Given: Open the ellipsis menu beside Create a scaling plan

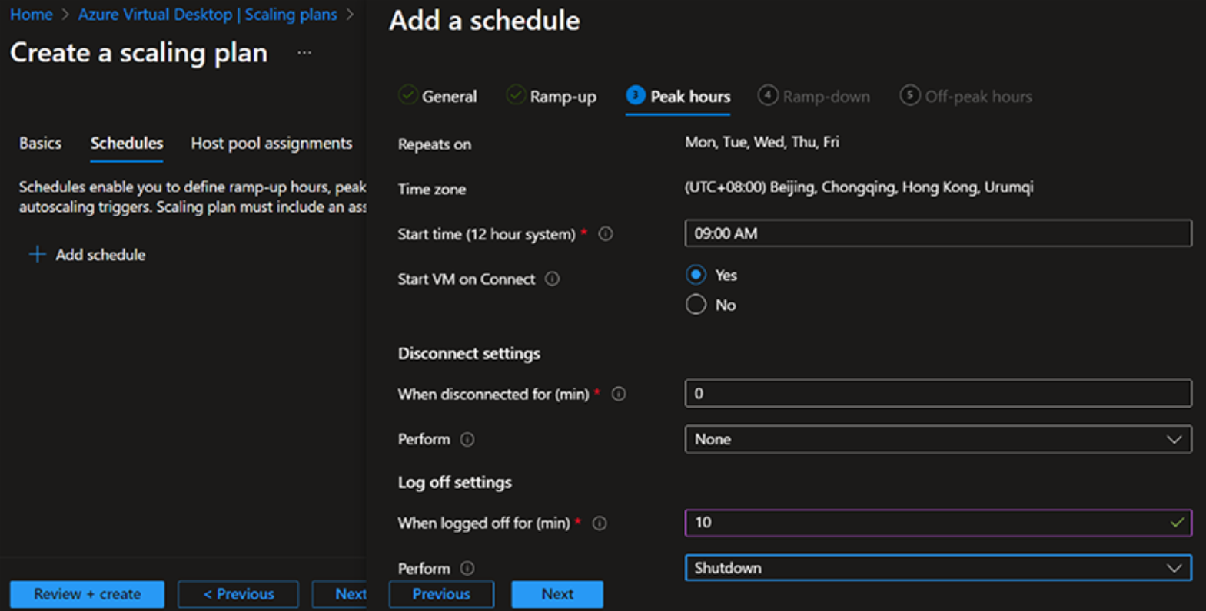Looking at the screenshot, I should coord(304,53).
